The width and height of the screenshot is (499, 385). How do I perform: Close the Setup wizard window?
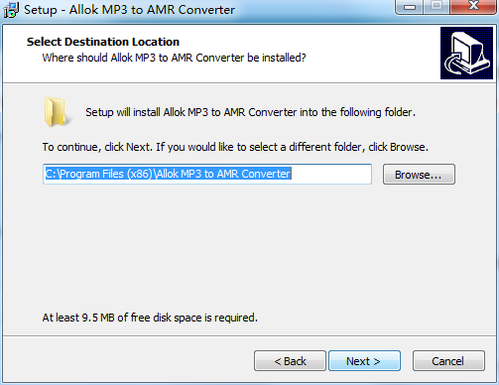[x=473, y=6]
